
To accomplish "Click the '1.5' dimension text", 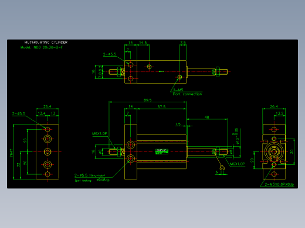I will (178, 124).
